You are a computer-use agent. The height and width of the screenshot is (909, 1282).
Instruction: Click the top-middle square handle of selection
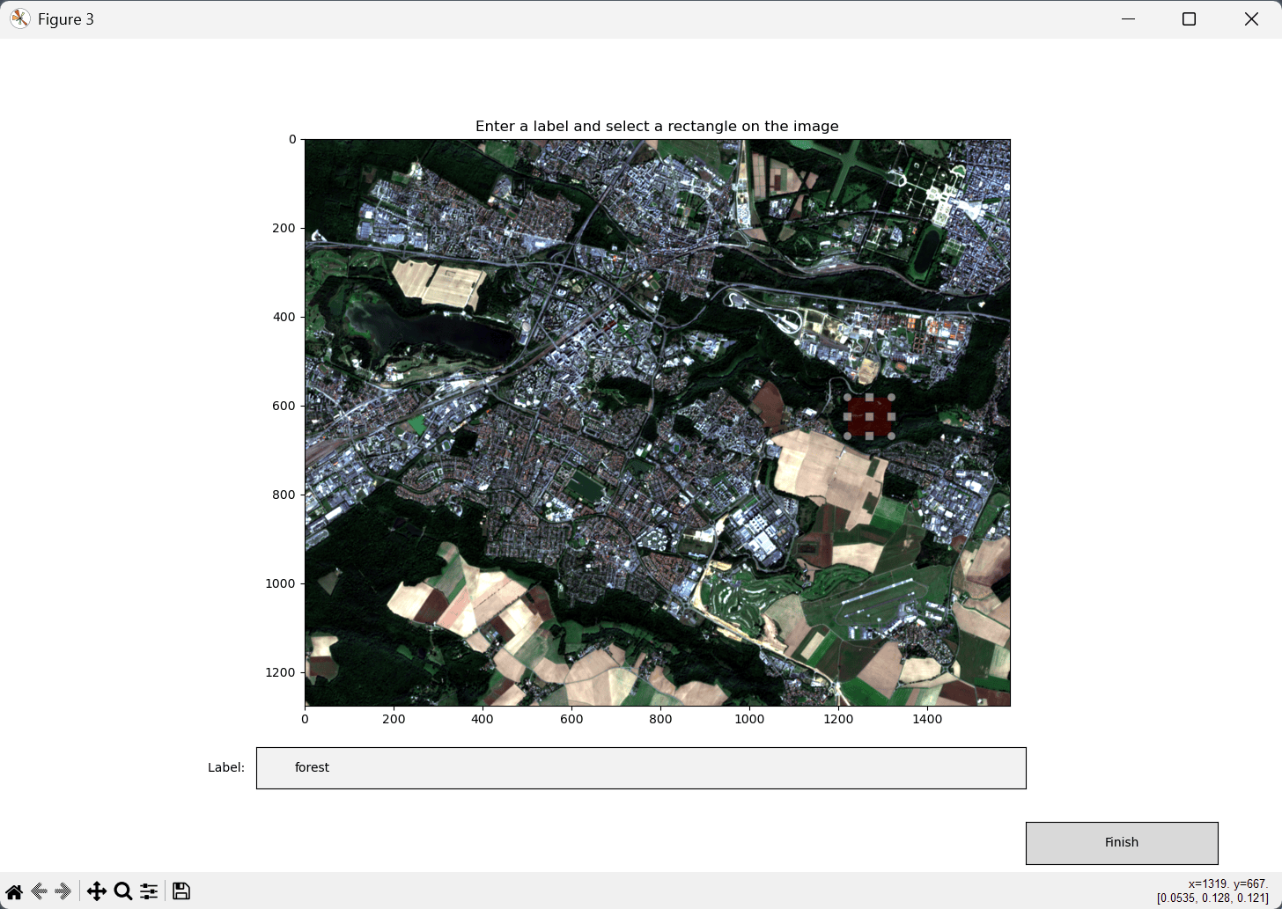[870, 398]
